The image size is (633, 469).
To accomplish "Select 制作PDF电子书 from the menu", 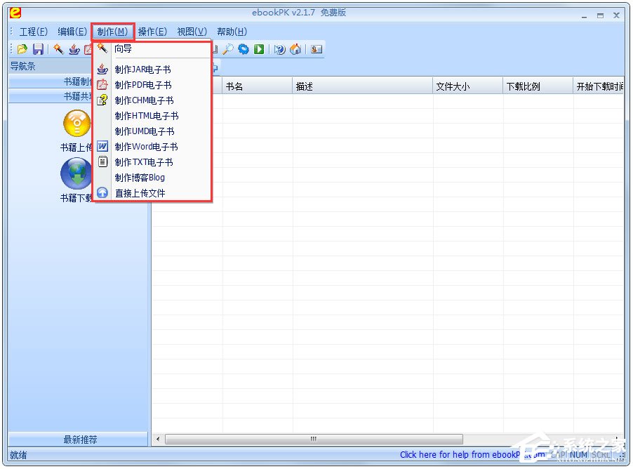I will 143,85.
